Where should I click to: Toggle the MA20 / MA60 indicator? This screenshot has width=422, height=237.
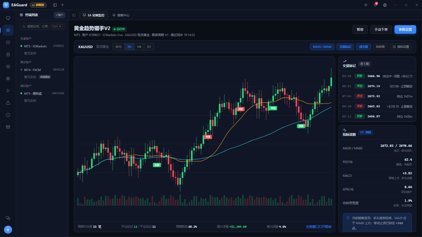[x=322, y=47]
